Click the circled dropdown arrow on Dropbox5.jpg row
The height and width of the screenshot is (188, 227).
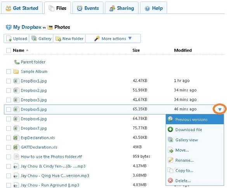click(220, 109)
